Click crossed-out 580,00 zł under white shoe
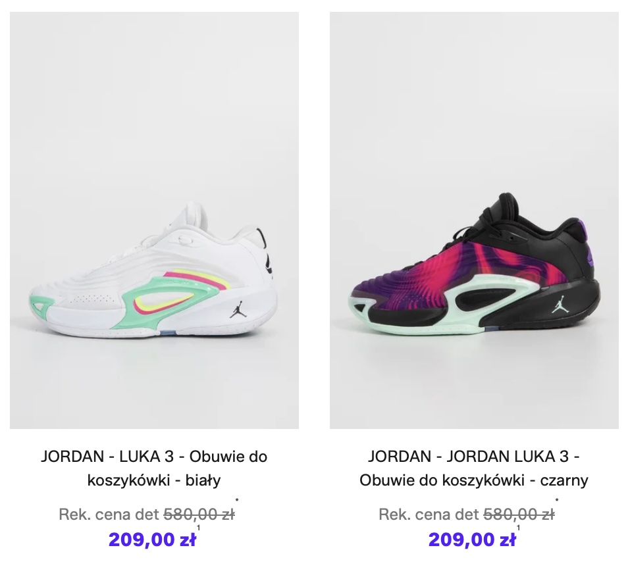The width and height of the screenshot is (628, 579). (x=199, y=514)
